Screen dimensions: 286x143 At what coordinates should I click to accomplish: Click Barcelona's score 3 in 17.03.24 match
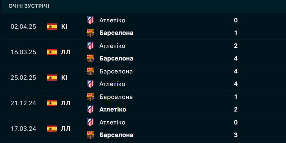point(236,135)
